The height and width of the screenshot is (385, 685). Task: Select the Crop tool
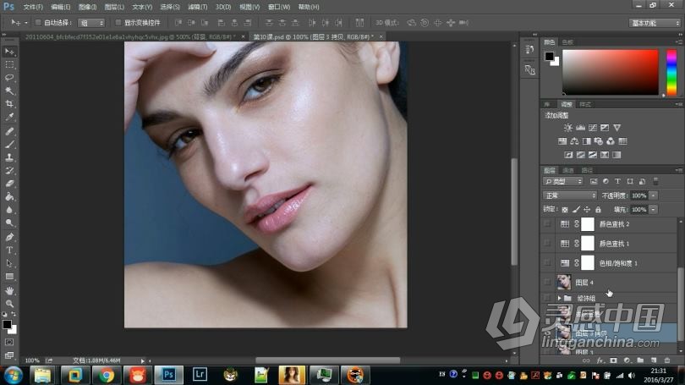click(x=9, y=104)
